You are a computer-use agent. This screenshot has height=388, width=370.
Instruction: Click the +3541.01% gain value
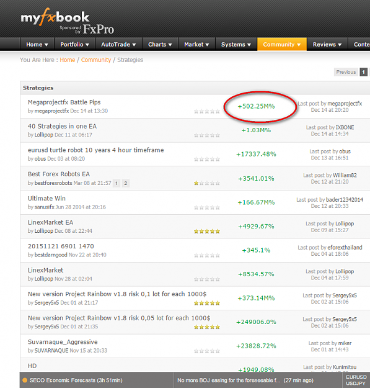pos(256,178)
